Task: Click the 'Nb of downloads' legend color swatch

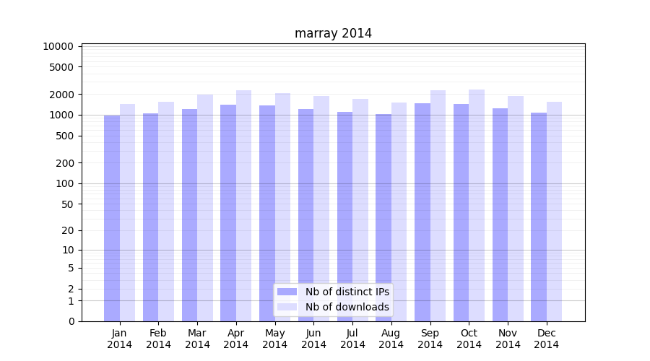Action: 287,307
